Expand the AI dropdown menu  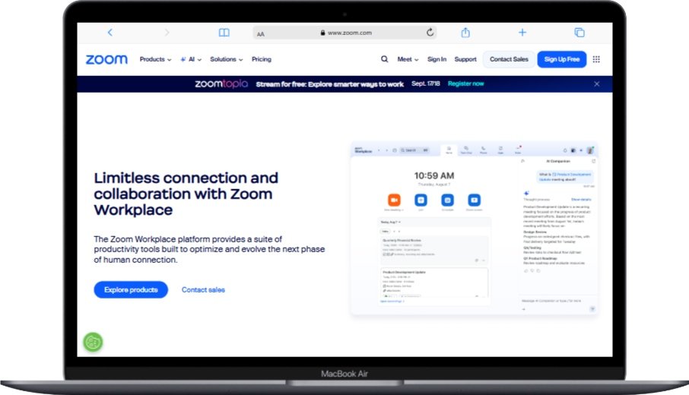click(191, 59)
